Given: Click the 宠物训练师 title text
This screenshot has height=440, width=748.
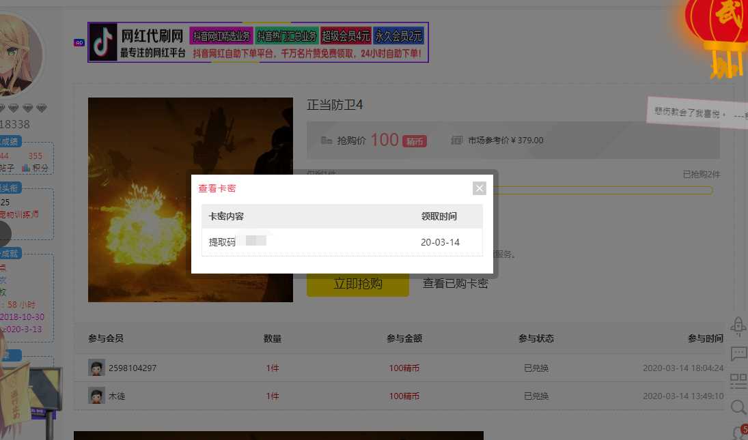Looking at the screenshot, I should click(19, 214).
